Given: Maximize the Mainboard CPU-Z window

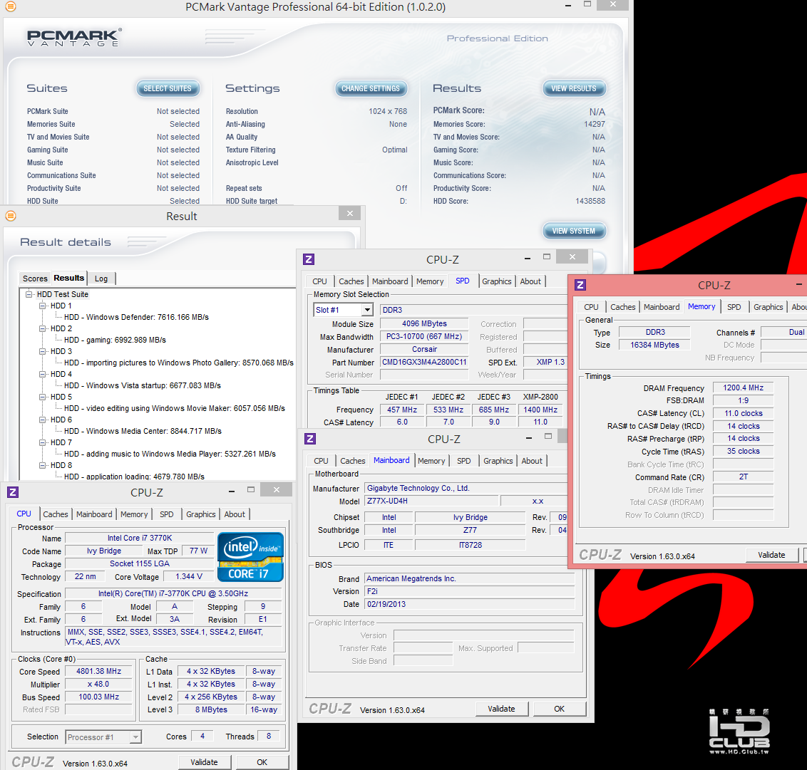Looking at the screenshot, I should [x=548, y=437].
